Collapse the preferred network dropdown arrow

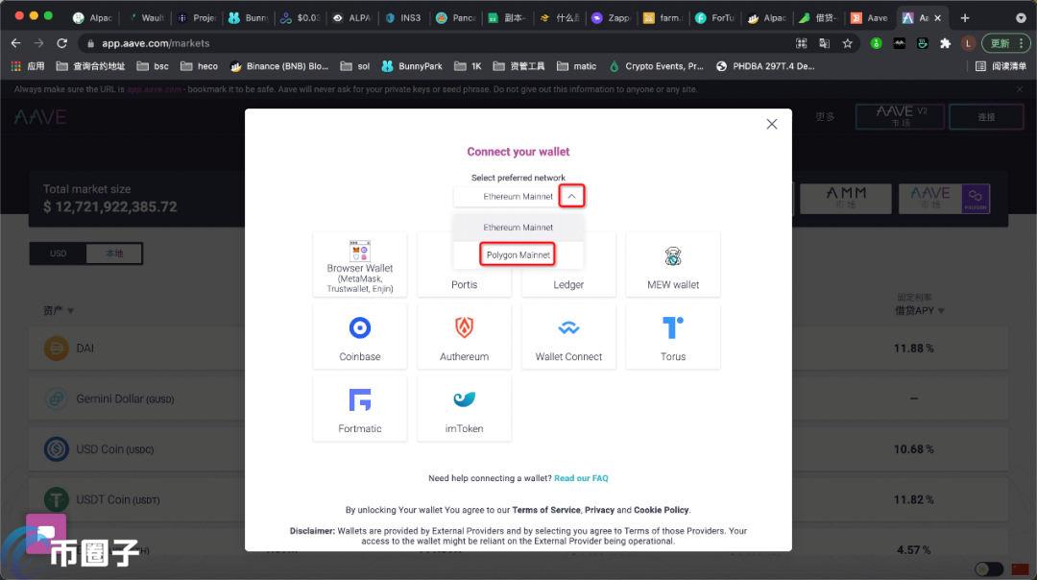(571, 197)
